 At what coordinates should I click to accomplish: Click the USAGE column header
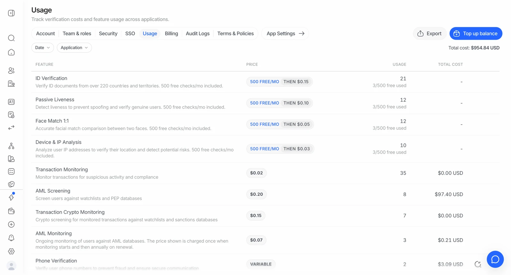pyautogui.click(x=400, y=65)
